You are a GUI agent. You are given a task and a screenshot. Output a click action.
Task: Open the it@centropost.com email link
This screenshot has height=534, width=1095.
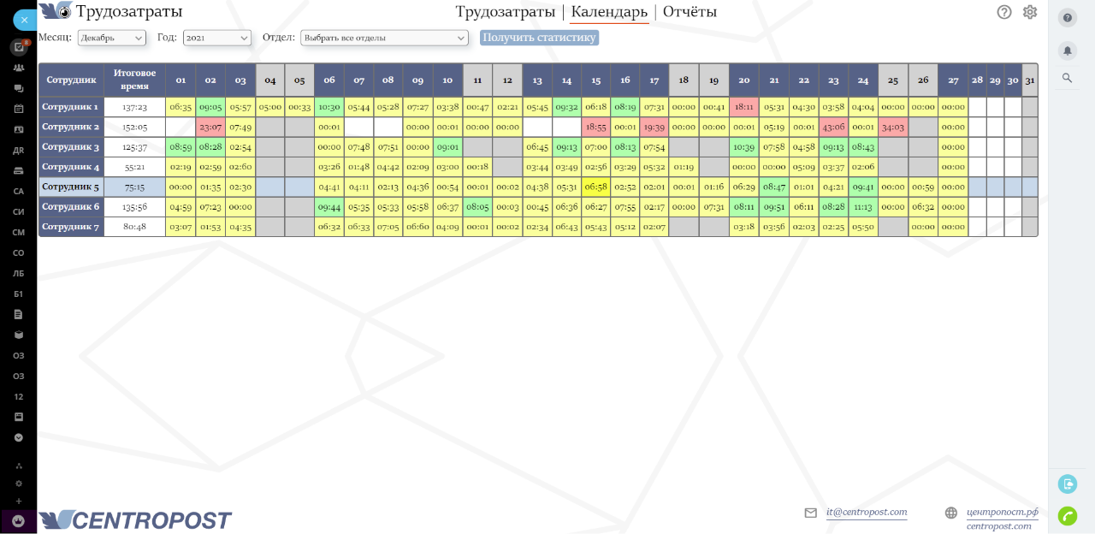pos(867,513)
